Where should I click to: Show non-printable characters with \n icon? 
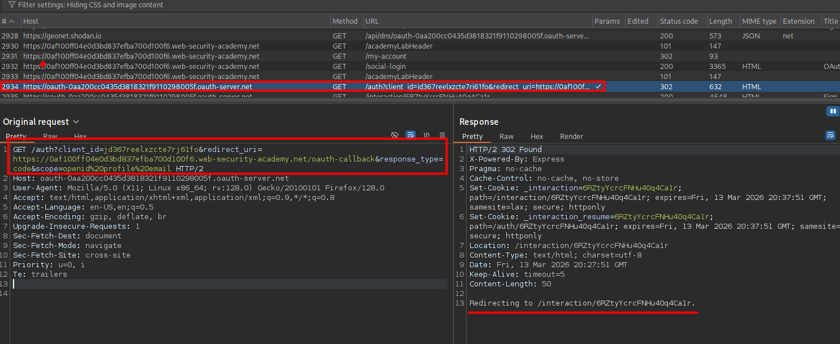[x=427, y=135]
